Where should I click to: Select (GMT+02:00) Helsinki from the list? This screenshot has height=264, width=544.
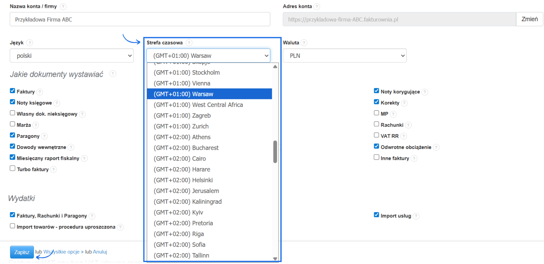click(x=183, y=180)
